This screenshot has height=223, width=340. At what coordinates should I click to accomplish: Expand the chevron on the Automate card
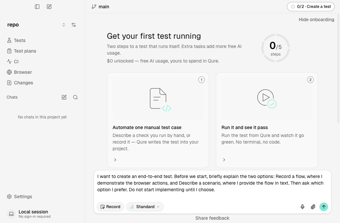tap(115, 160)
